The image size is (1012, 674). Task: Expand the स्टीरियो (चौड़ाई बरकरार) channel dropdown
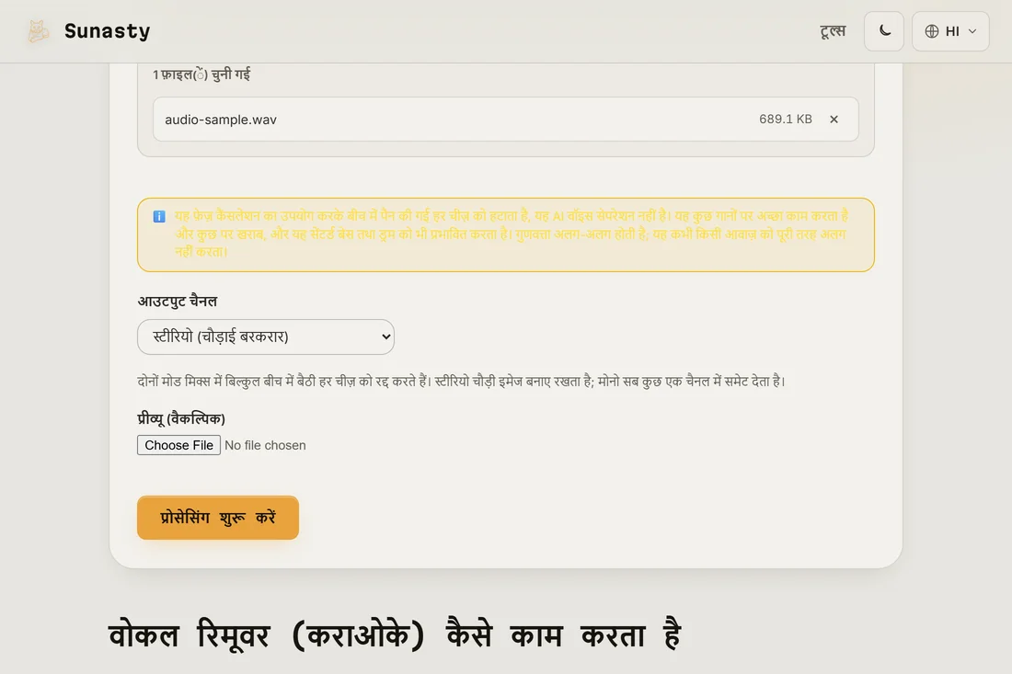coord(266,337)
